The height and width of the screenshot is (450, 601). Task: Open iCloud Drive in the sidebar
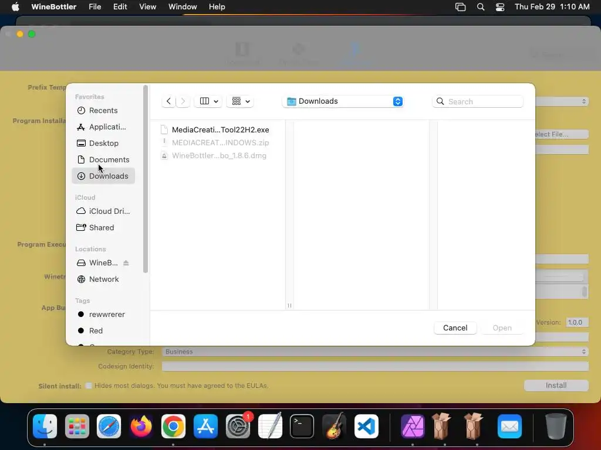103,211
